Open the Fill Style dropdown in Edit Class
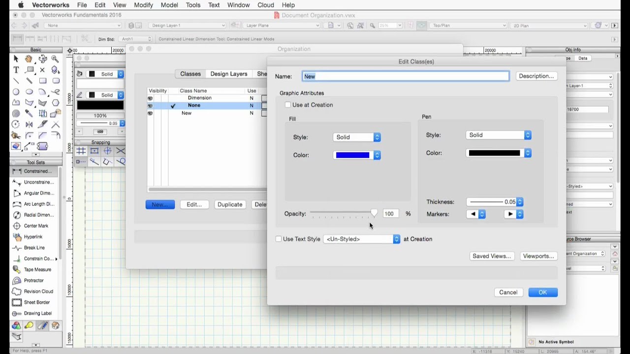This screenshot has height=354, width=630. 357,137
